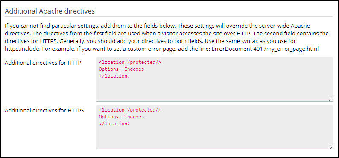Place cursor in '<location /protected/>' line of HTTP field

click(x=130, y=63)
